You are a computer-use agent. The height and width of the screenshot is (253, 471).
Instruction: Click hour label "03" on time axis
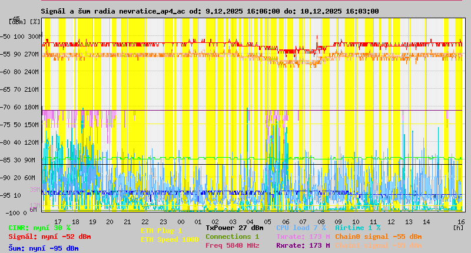coord(233,222)
